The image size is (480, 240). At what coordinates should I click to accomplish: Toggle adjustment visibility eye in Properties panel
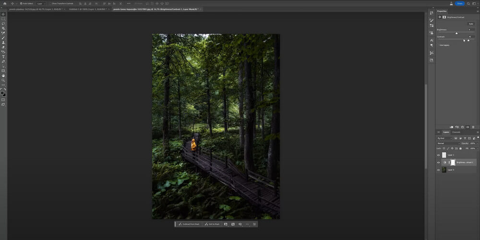point(468,127)
